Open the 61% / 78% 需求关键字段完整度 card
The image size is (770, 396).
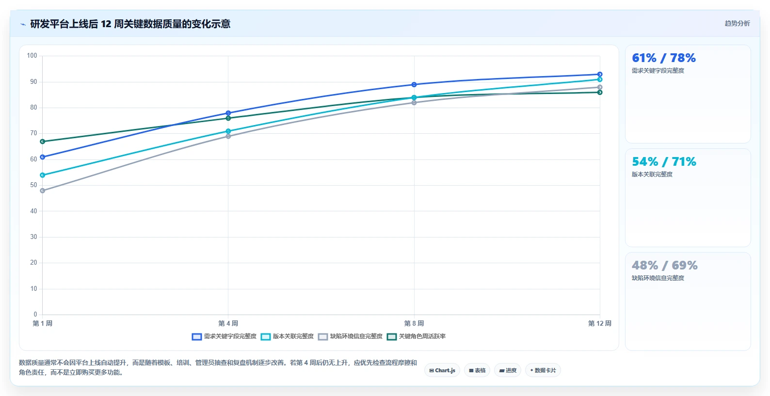coord(688,94)
